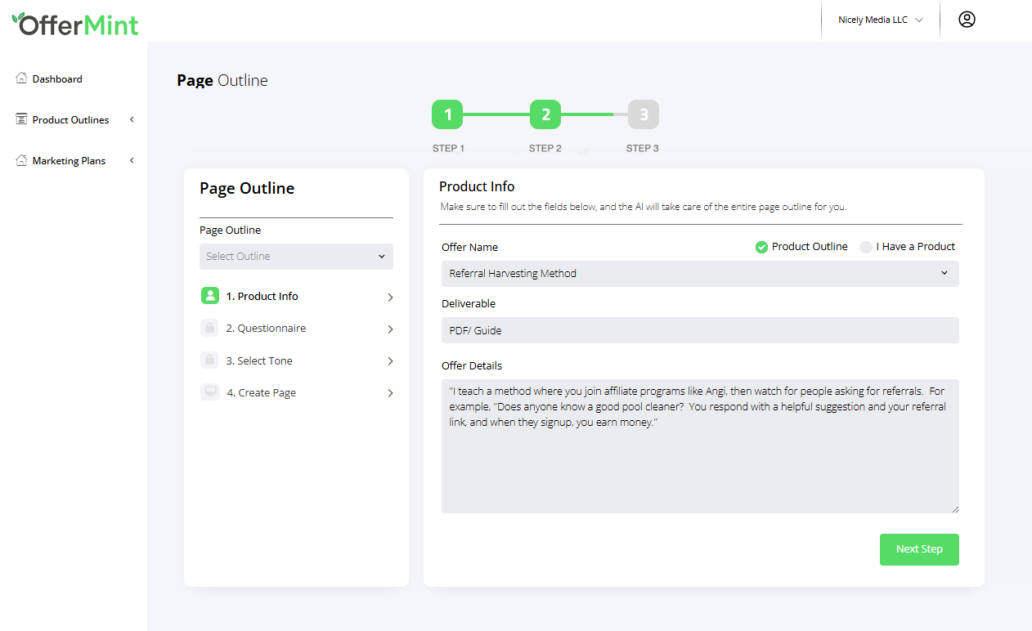Screen dimensions: 1032x631
Task: Click the Marketing Plans sidebar icon
Action: click(22, 160)
